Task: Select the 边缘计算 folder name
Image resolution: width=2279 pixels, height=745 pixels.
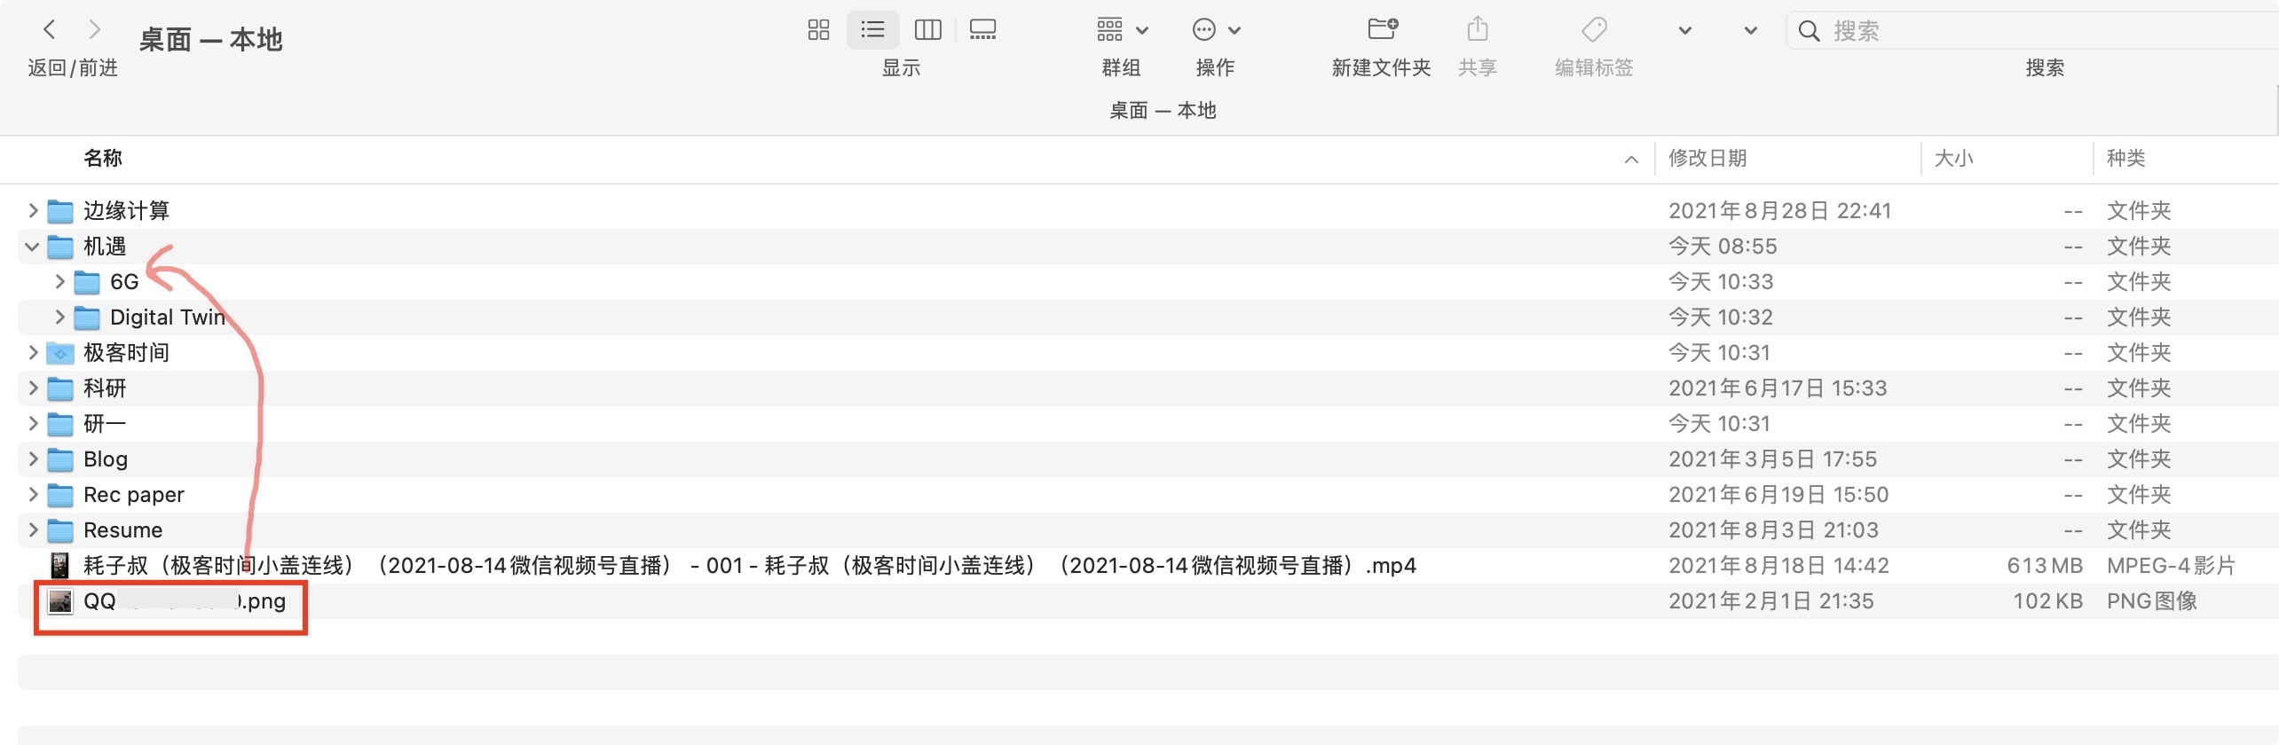Action: coord(126,210)
